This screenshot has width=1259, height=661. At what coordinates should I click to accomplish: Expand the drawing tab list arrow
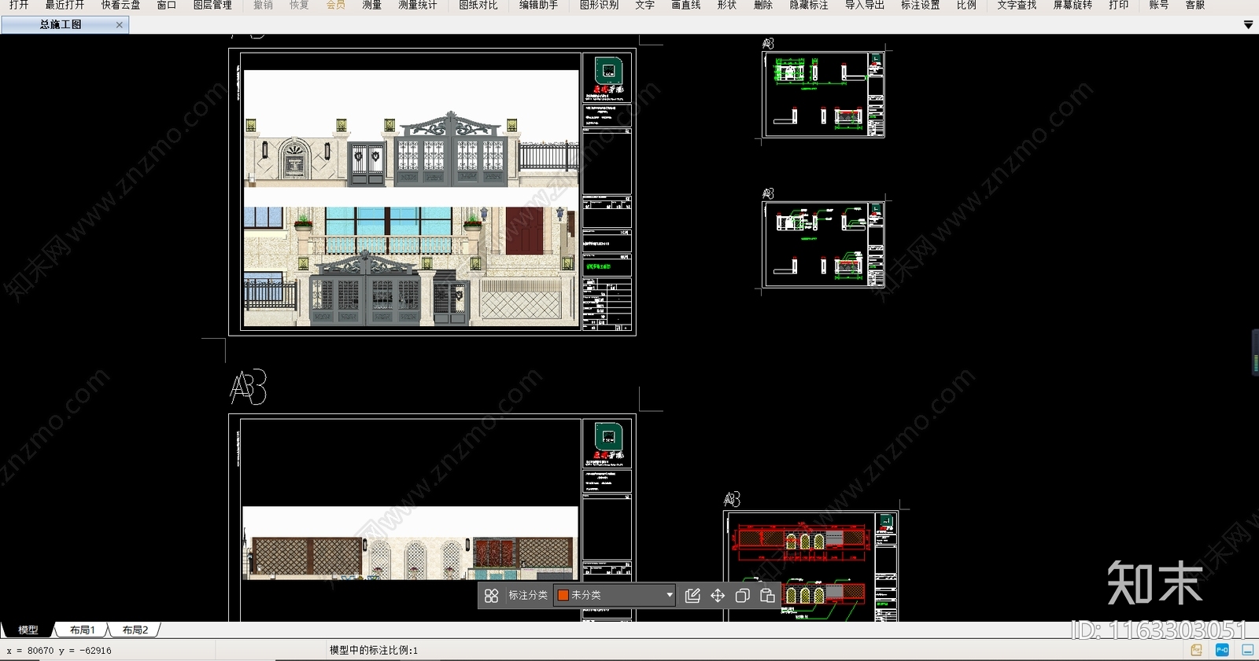1248,25
